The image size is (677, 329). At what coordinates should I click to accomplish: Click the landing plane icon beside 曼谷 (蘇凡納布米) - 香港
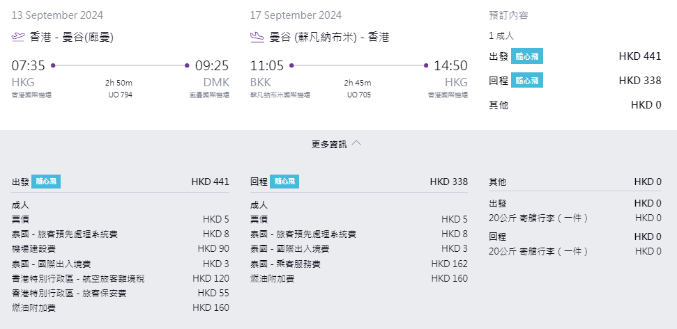[x=257, y=37]
